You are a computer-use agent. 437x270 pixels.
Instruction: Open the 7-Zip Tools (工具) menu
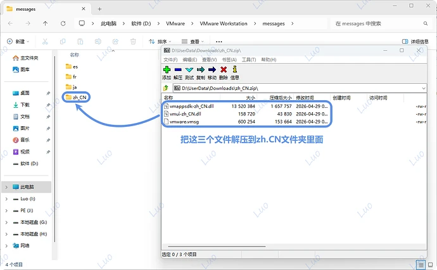tap(249, 60)
